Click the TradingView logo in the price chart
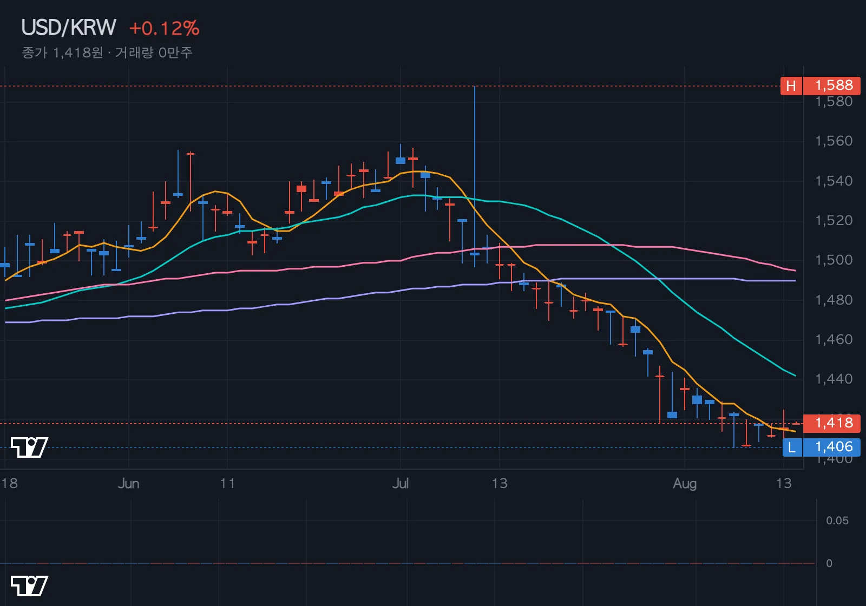866x606 pixels. point(29,447)
